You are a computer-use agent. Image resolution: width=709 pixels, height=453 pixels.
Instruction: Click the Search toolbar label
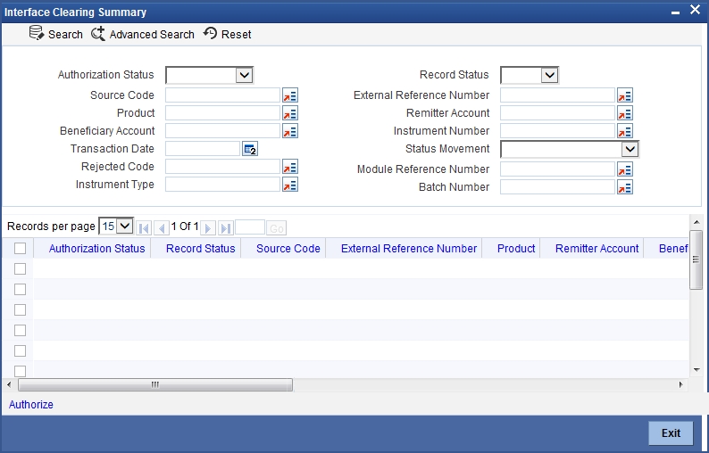(x=65, y=34)
